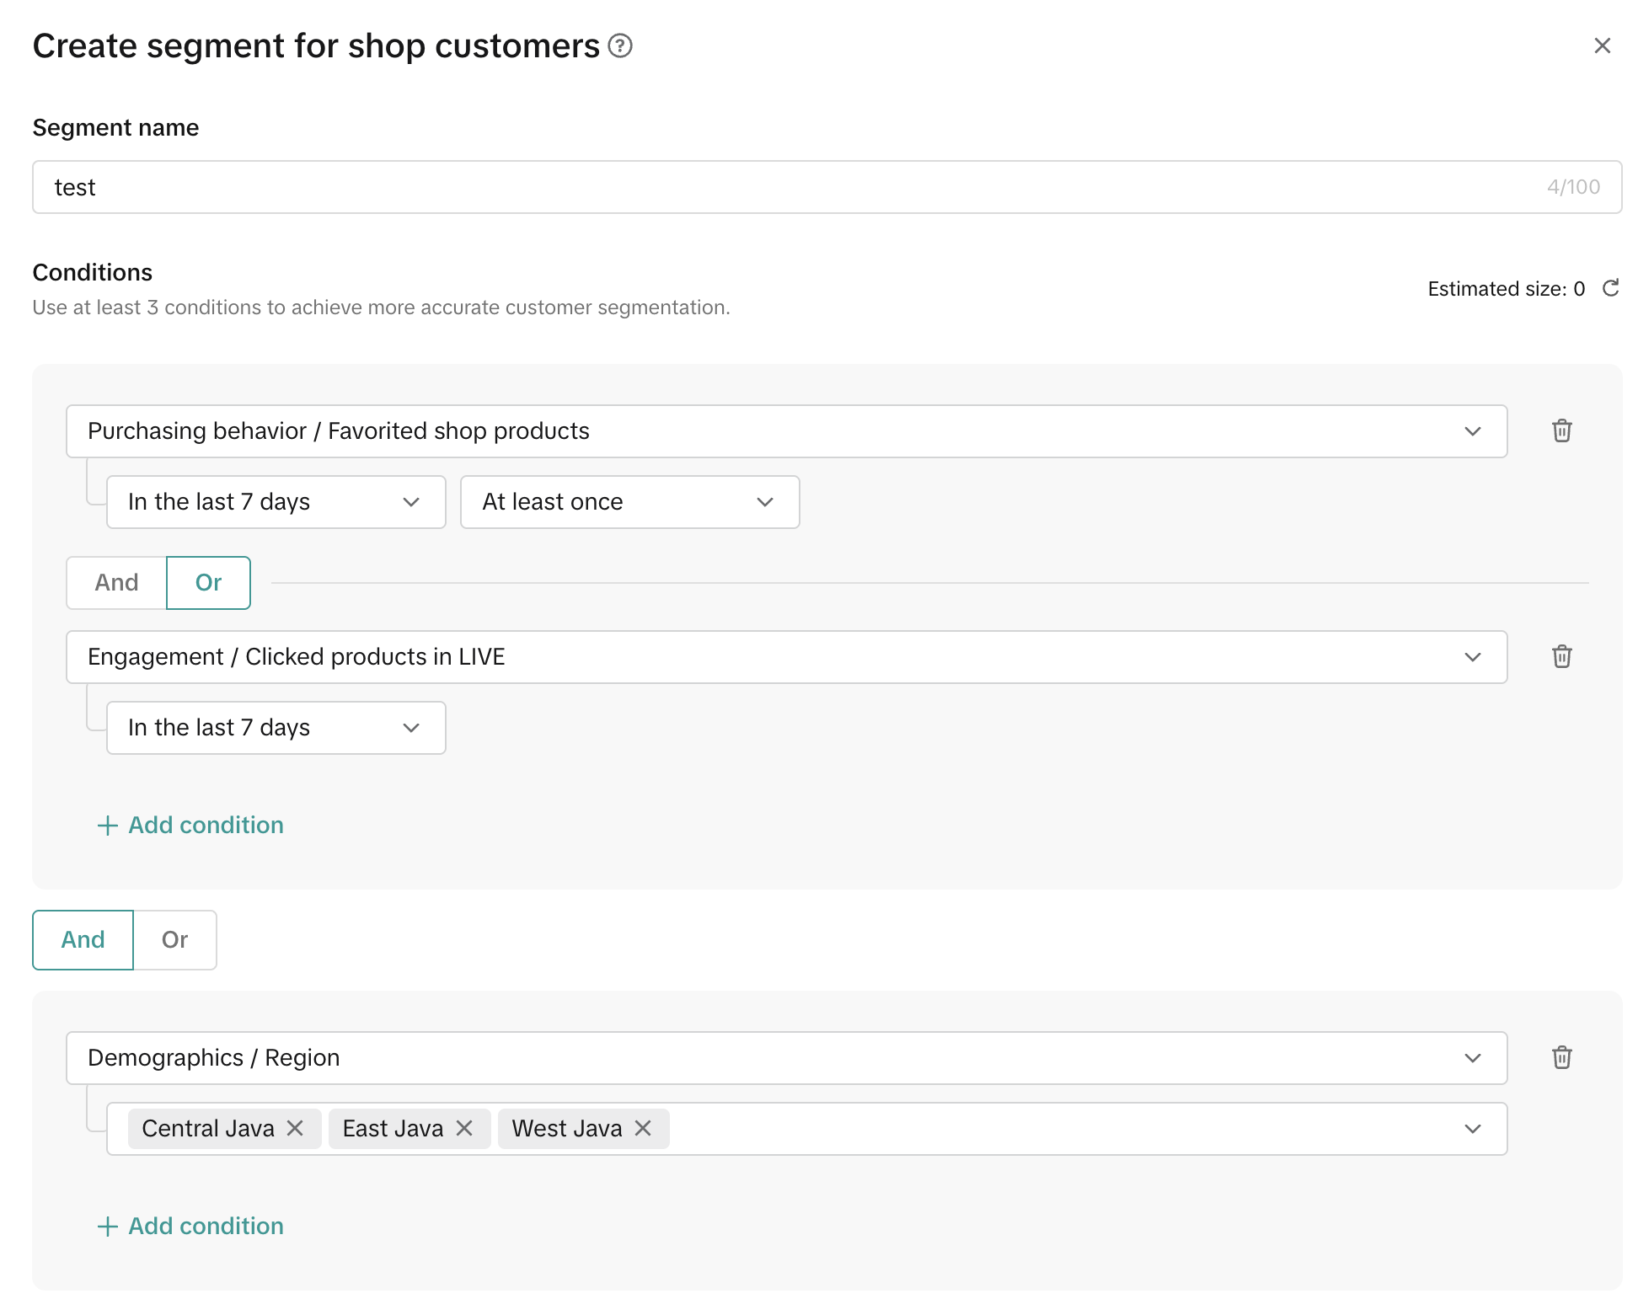Screen dimensions: 1638x1299
Task: Select Or in the first condition group
Action: [x=208, y=582]
